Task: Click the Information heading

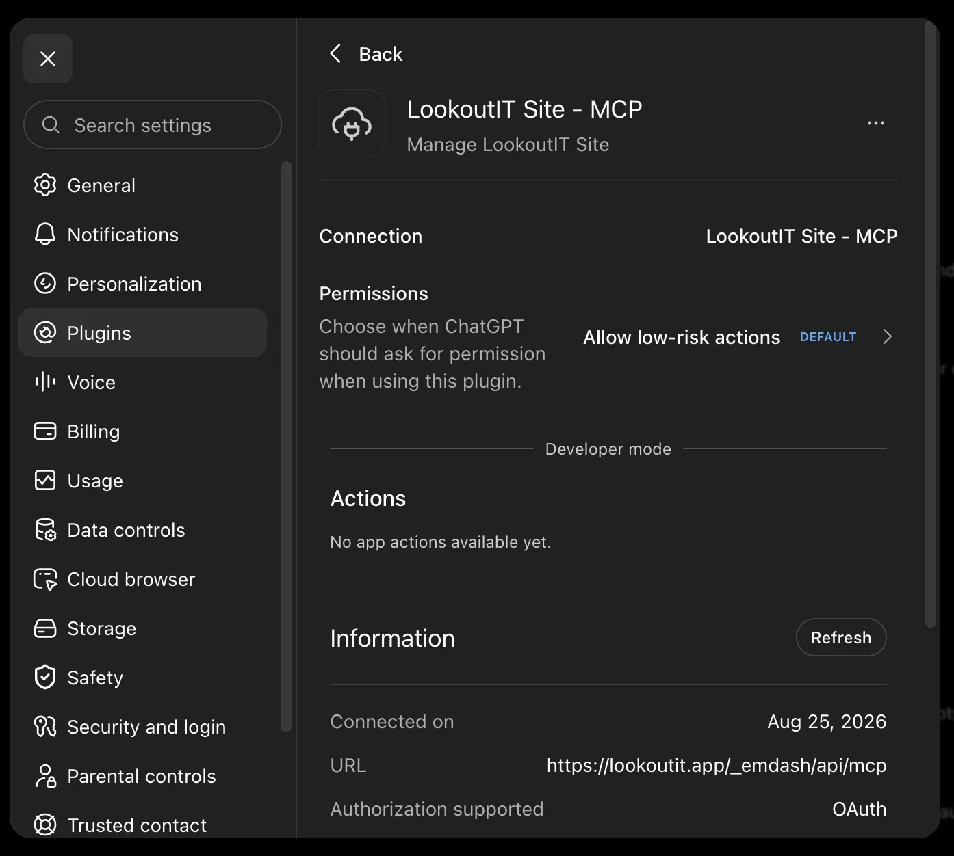Action: pyautogui.click(x=393, y=638)
